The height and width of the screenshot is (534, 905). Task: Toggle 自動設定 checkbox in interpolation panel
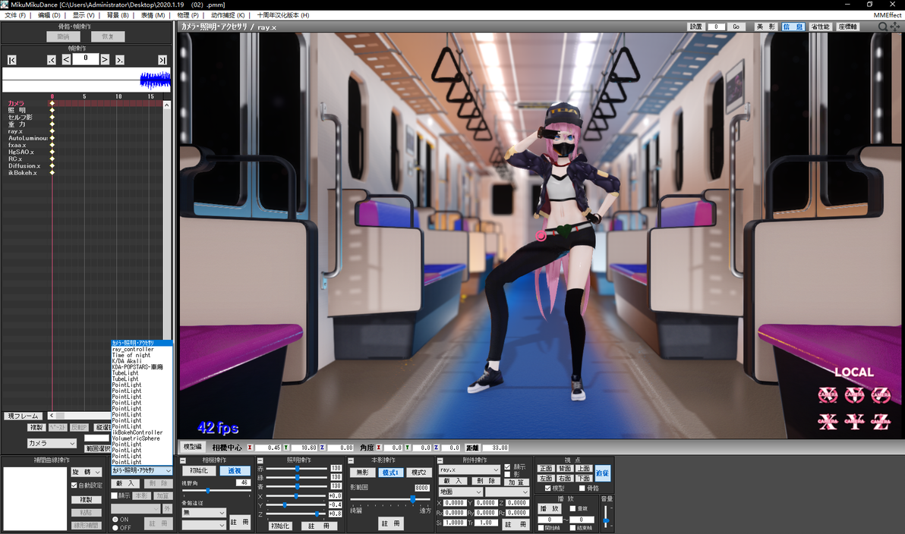tap(74, 485)
